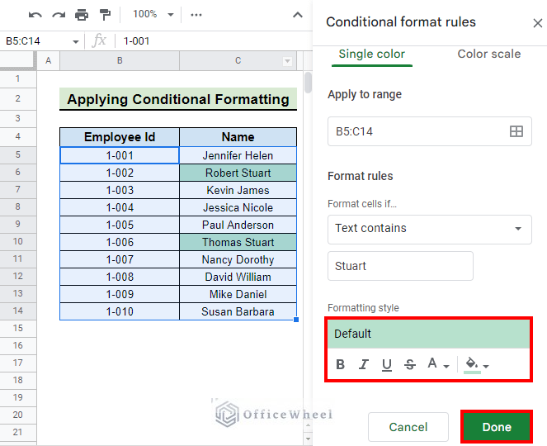This screenshot has height=446, width=547.
Task: Click the select data range grid icon
Action: [516, 131]
